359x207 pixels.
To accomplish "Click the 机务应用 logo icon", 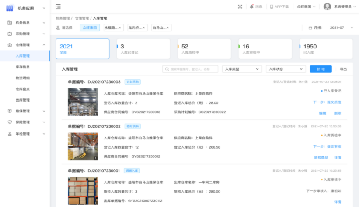I will click(10, 8).
